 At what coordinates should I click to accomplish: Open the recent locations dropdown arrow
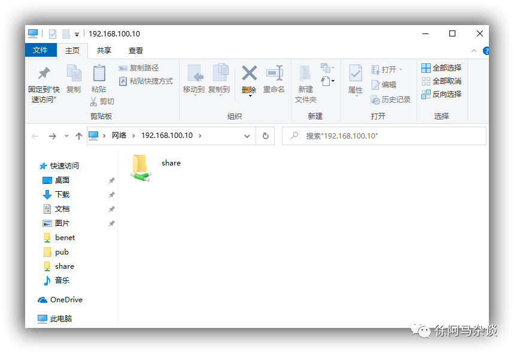pyautogui.click(x=66, y=136)
